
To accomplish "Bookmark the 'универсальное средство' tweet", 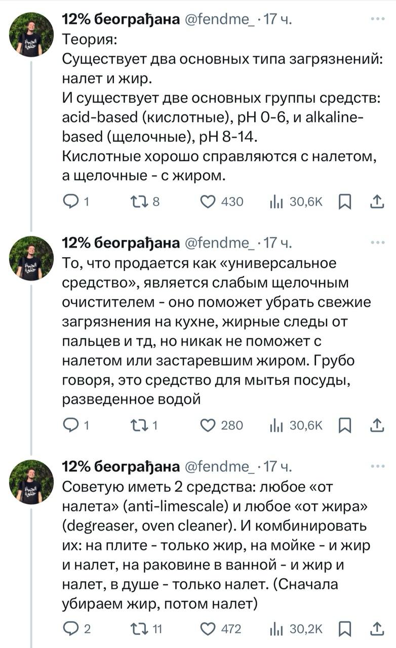I will click(344, 425).
